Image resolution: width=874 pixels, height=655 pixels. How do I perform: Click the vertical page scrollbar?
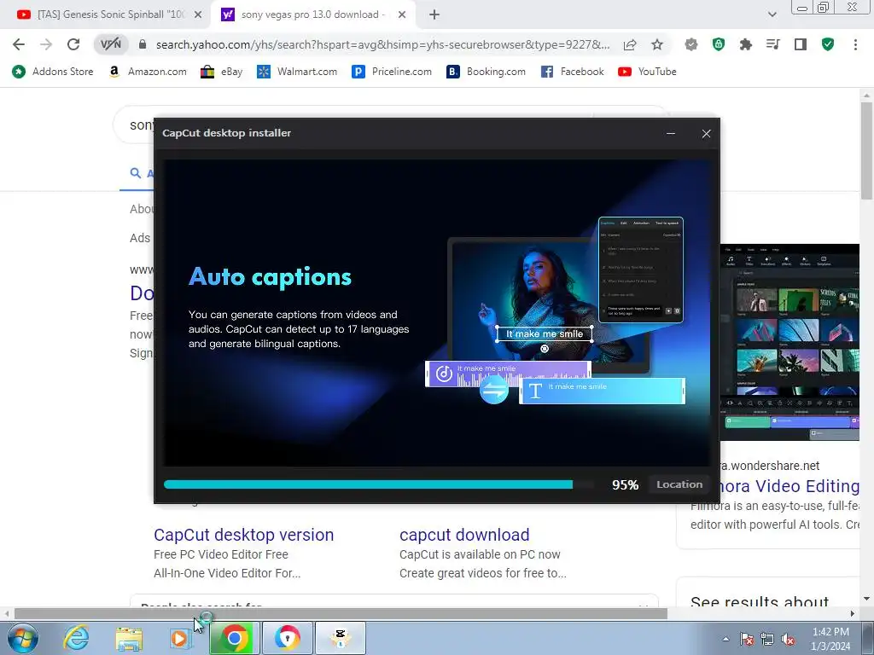click(x=865, y=150)
